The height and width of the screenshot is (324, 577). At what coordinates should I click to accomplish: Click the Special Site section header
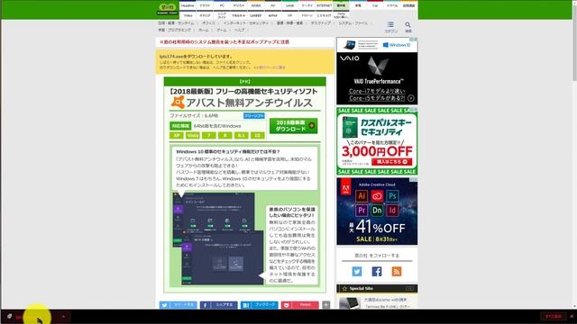[377, 288]
